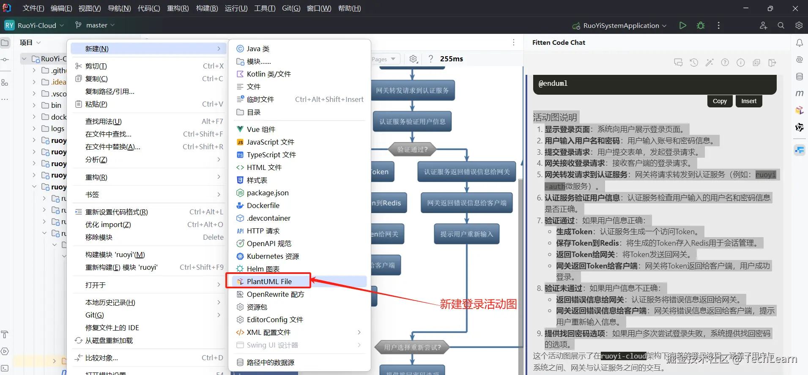808x375 pixels.
Task: Open Search Everywhere magnifier icon
Action: (x=781, y=25)
